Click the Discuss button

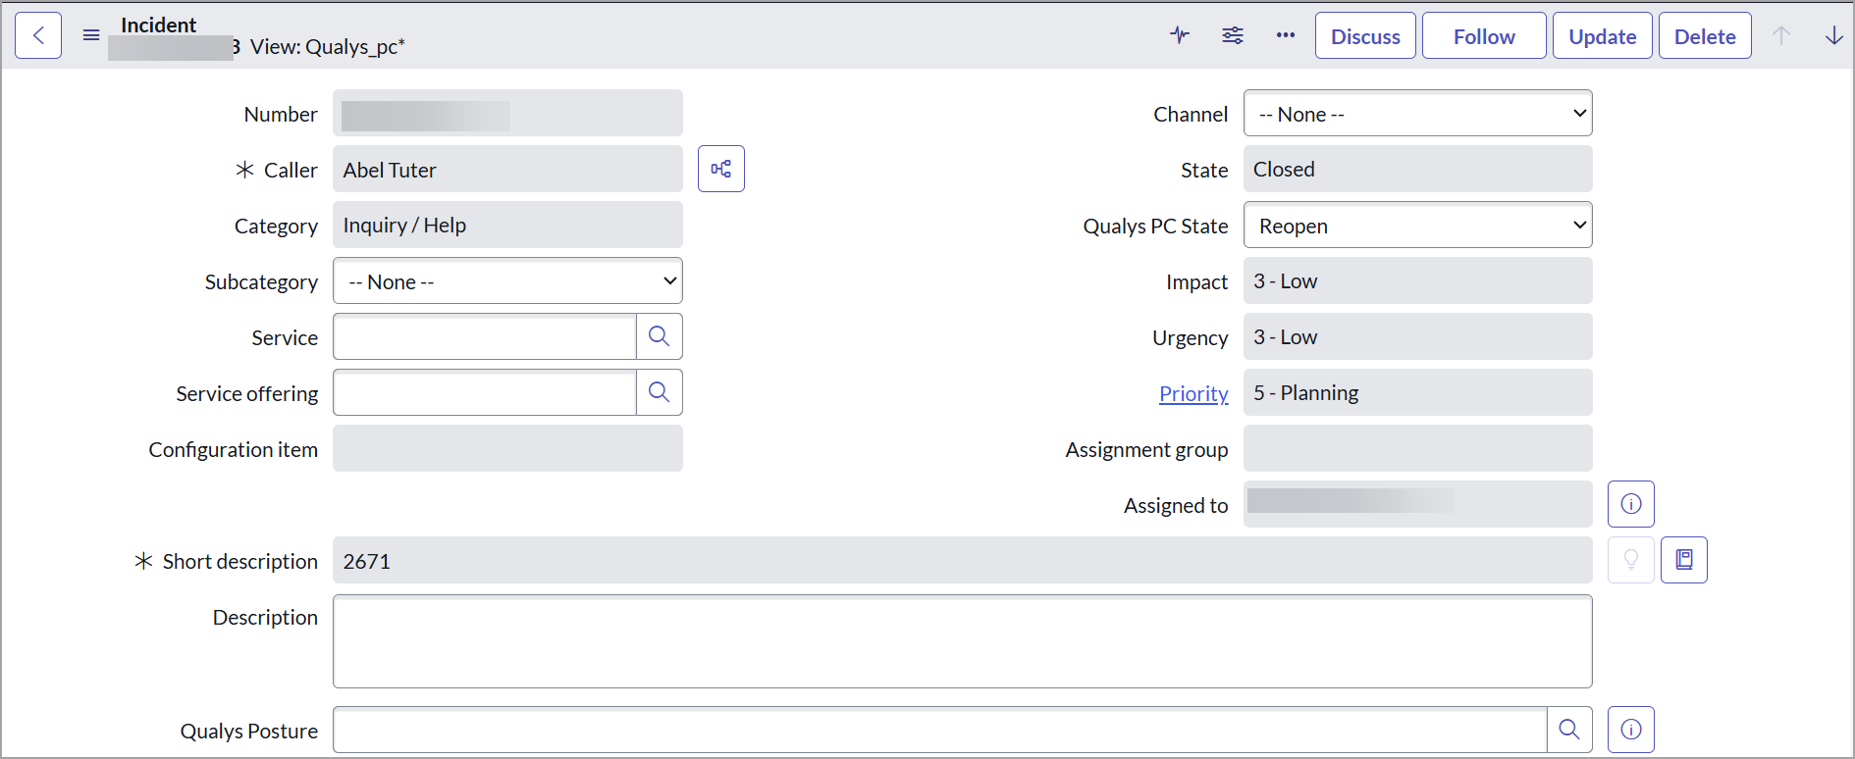point(1365,36)
